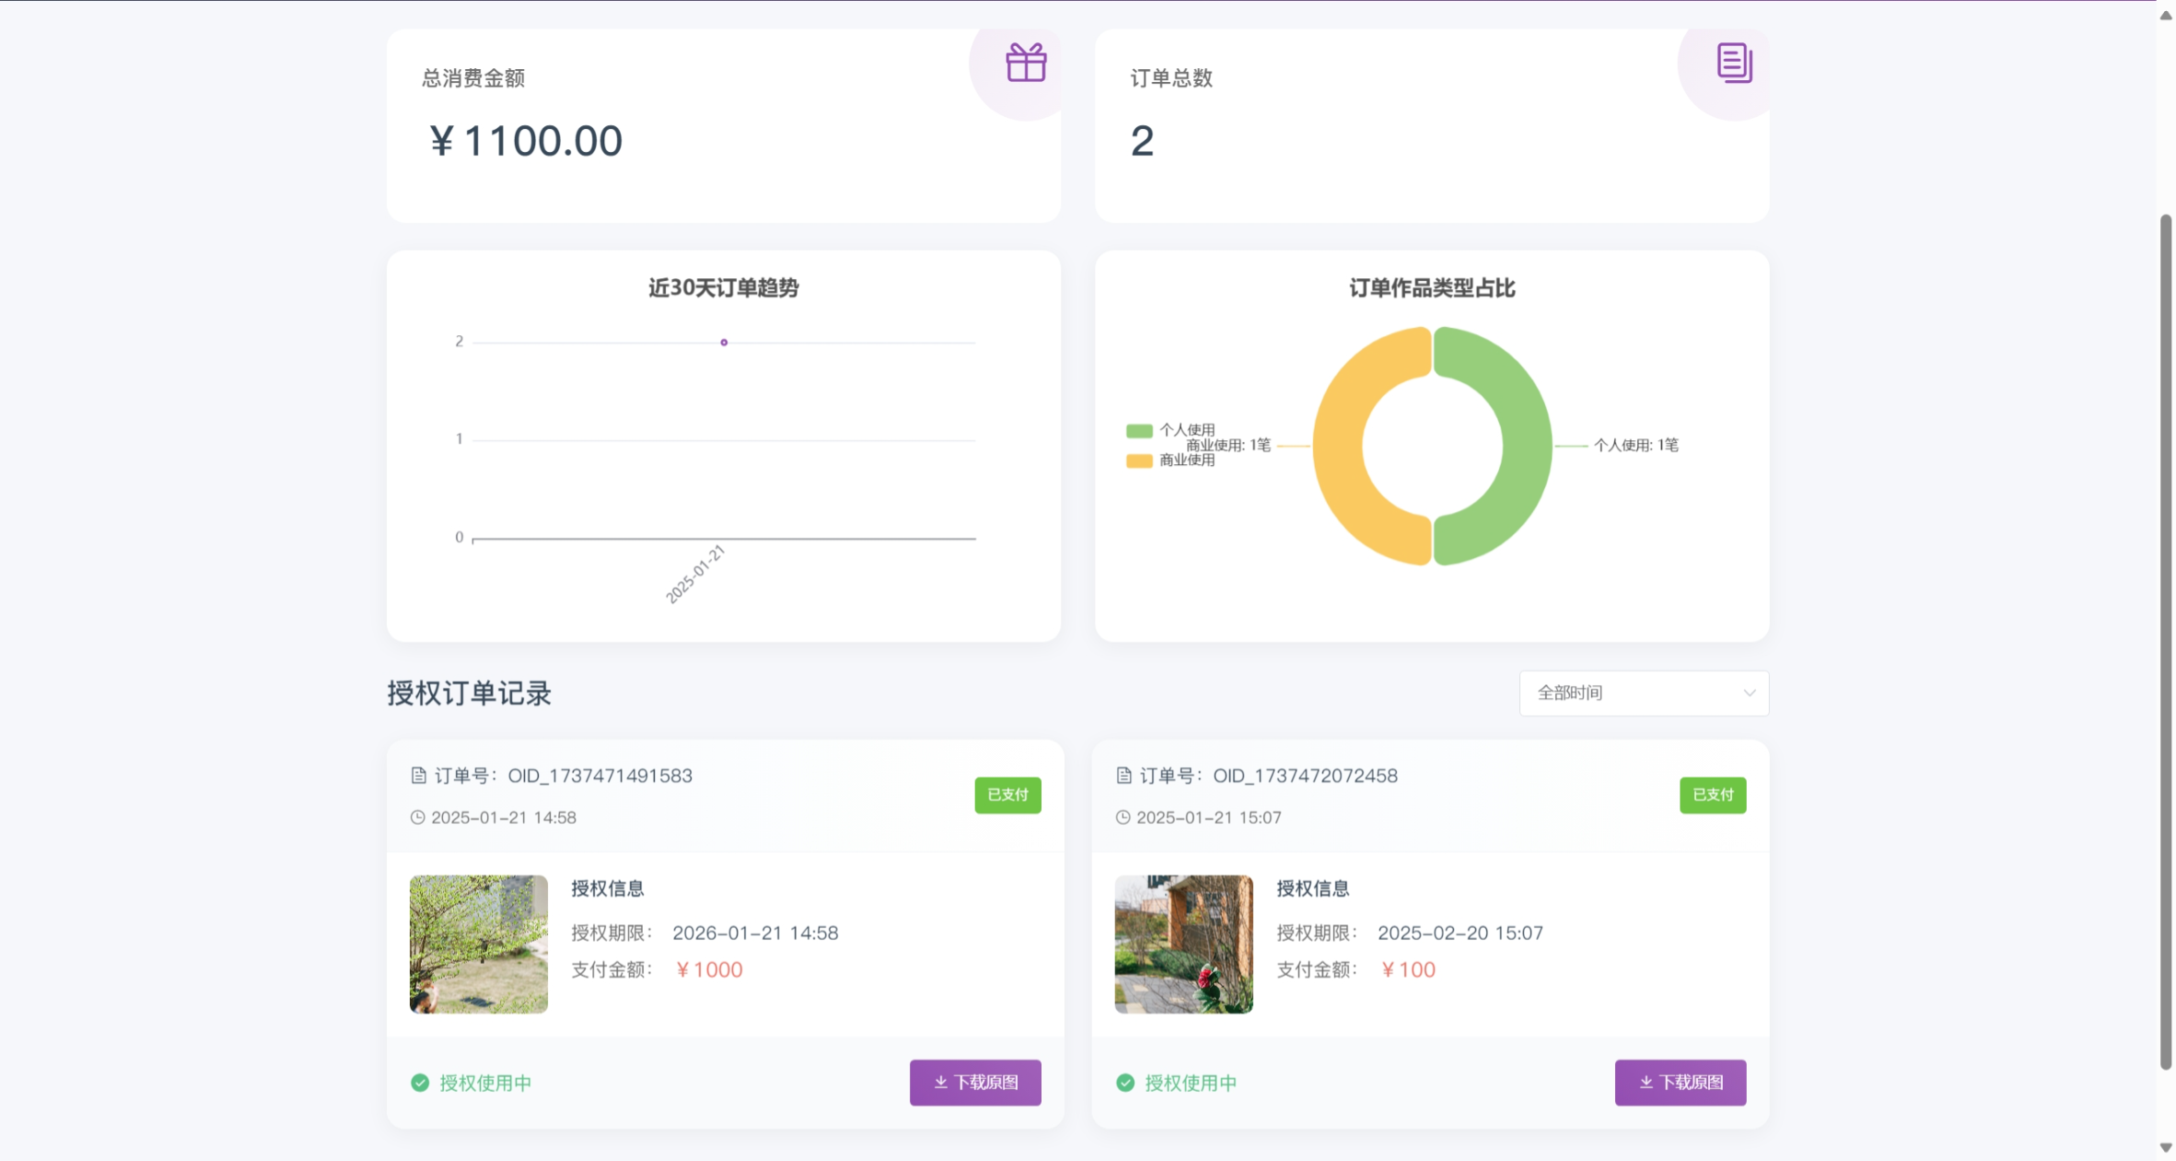The width and height of the screenshot is (2176, 1161).
Task: Click the data point on 30-day trend chart
Action: coord(724,342)
